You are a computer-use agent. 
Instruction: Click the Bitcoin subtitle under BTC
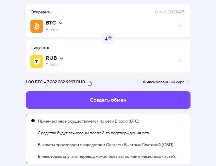tap(52, 30)
